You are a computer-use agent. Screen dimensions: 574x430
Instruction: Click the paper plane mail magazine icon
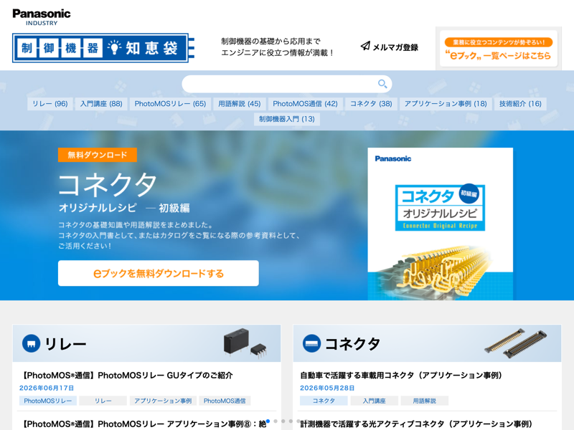click(365, 46)
